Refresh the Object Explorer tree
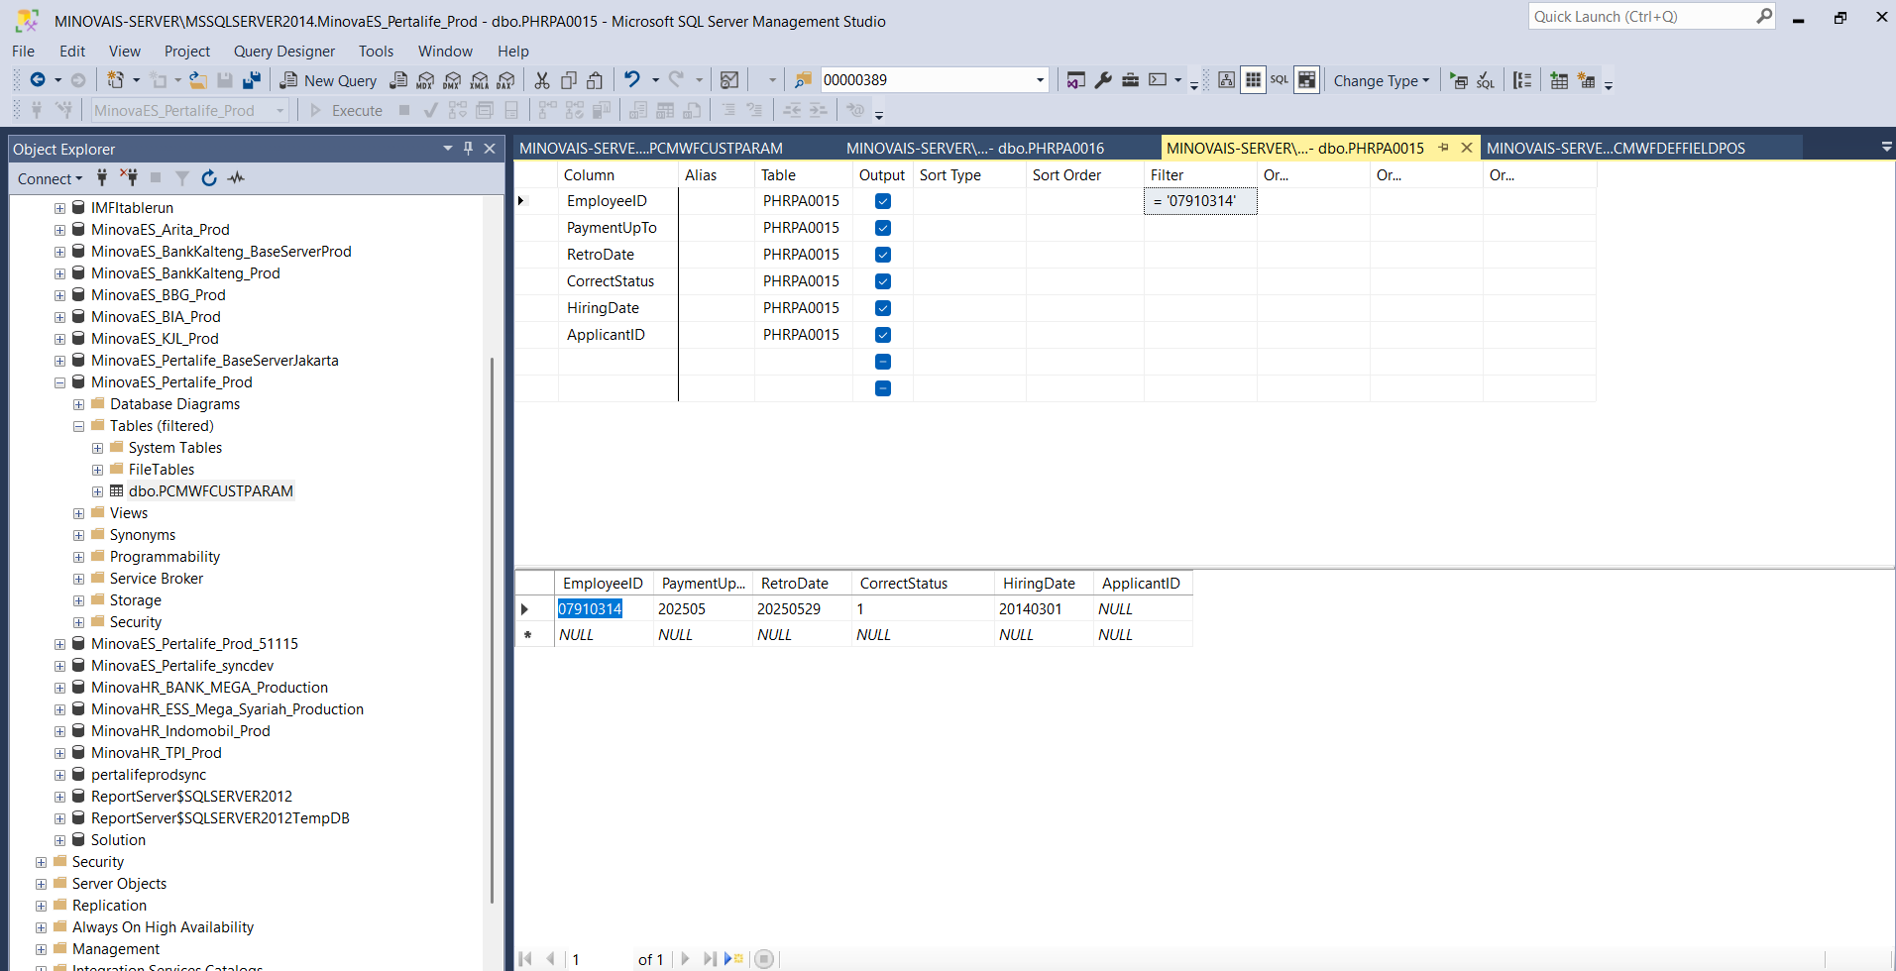 209,178
